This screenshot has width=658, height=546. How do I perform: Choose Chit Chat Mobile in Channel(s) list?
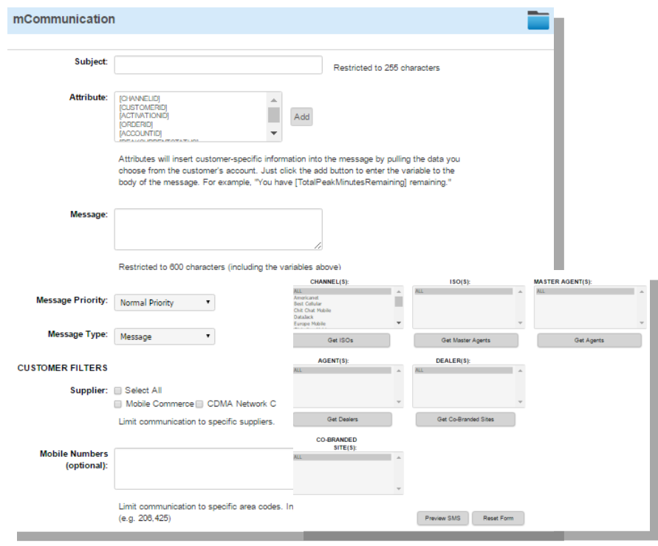(312, 311)
